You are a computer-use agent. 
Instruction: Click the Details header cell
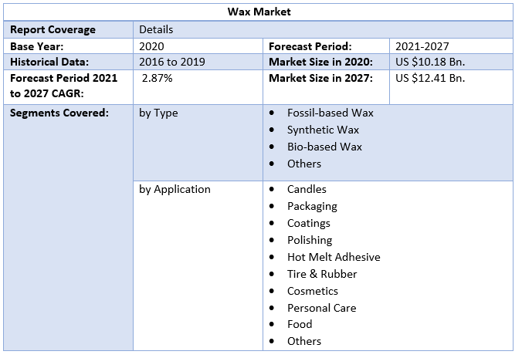click(x=156, y=29)
